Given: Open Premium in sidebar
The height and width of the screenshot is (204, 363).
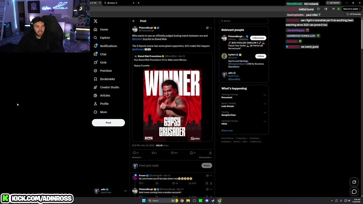Looking at the screenshot, I should click(103, 71).
